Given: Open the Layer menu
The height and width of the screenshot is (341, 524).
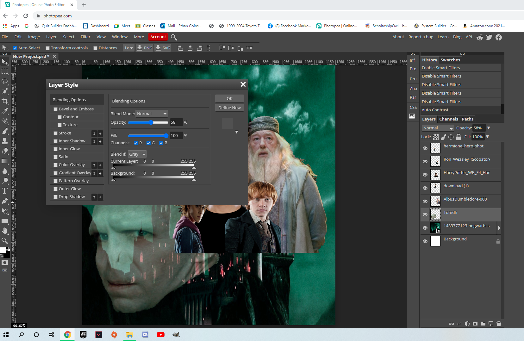Looking at the screenshot, I should (51, 37).
